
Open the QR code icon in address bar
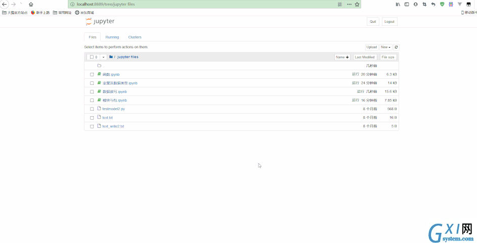click(340, 4)
